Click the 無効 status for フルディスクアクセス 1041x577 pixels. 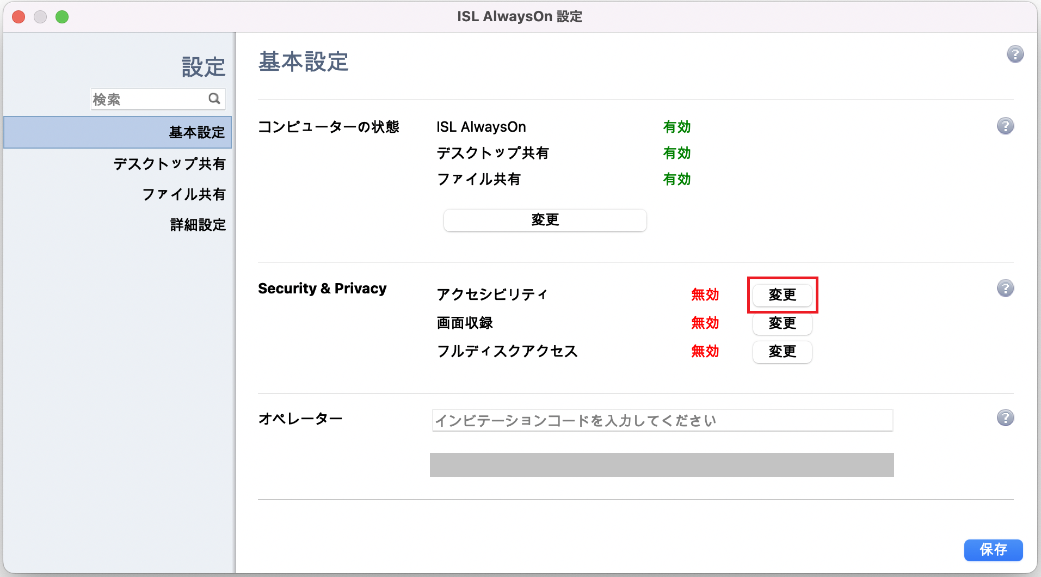pos(705,351)
